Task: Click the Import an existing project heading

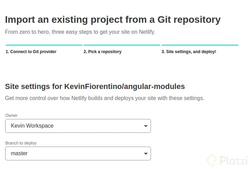Action: (x=113, y=20)
